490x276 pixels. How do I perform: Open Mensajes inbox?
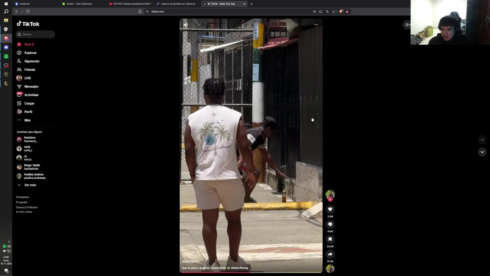tap(28, 87)
